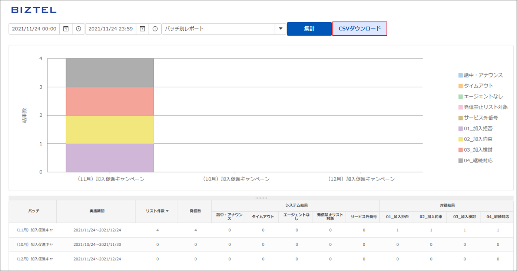
Task: Click the 集計 button
Action: point(309,29)
